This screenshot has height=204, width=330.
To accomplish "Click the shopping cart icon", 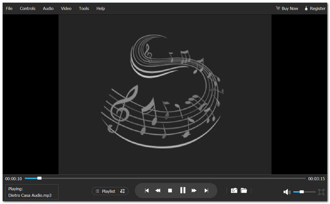I will click(x=278, y=8).
